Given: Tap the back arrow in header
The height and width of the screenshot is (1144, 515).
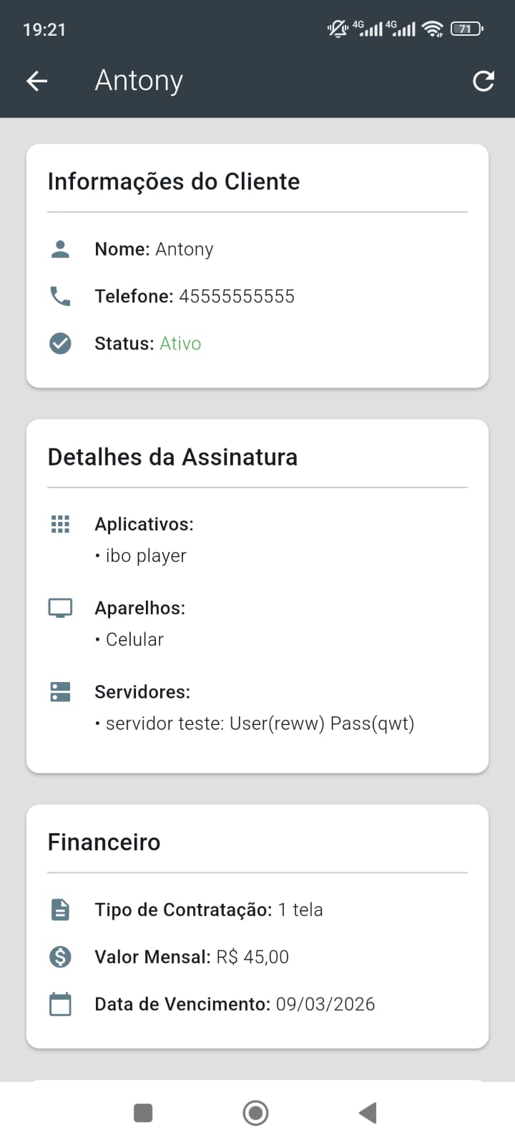Looking at the screenshot, I should [x=37, y=81].
